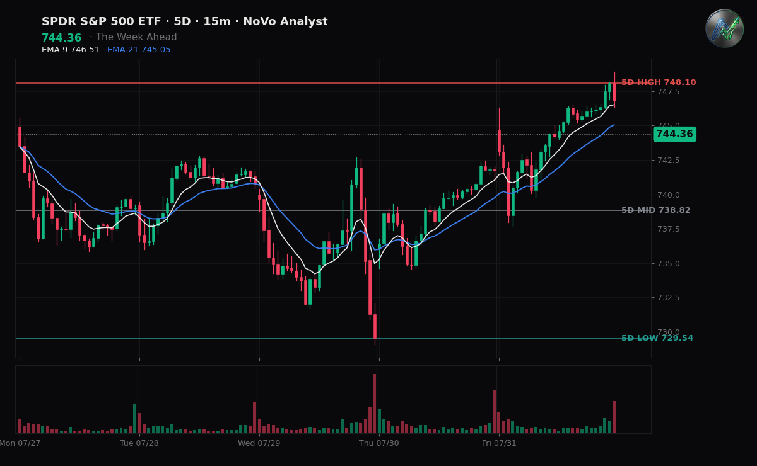Image resolution: width=757 pixels, height=466 pixels.
Task: Click the green 744.36 price tag on axis
Action: 674,134
